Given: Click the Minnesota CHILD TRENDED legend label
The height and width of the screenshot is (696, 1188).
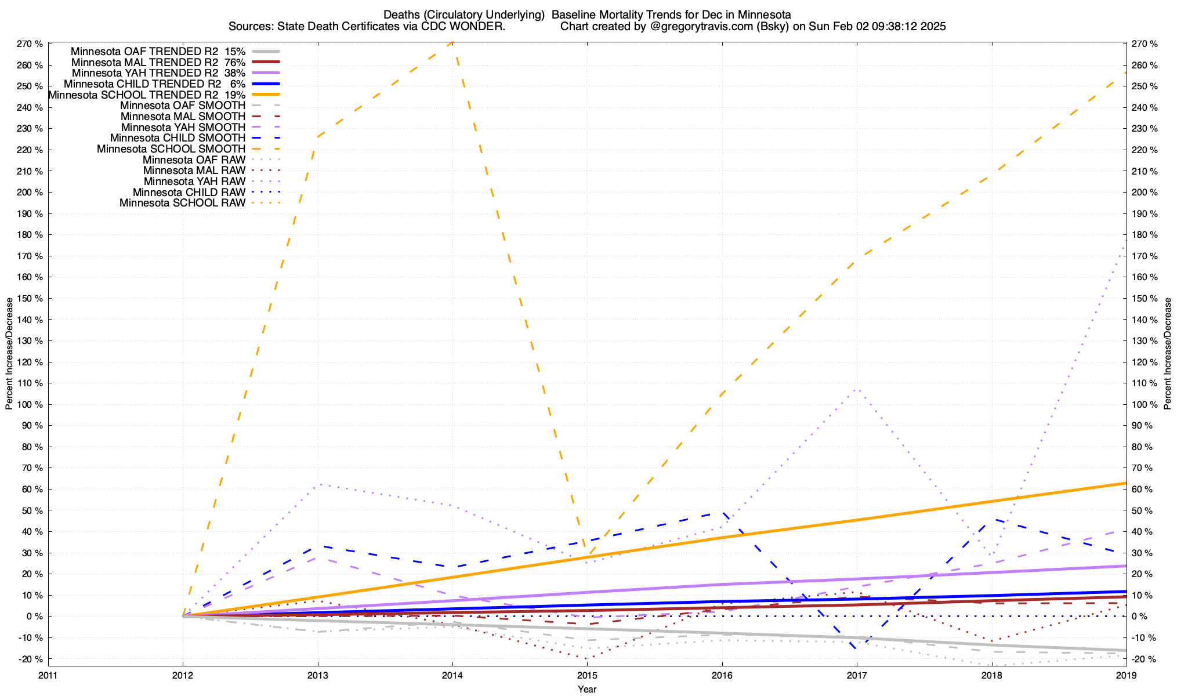Looking at the screenshot, I should 154,84.
